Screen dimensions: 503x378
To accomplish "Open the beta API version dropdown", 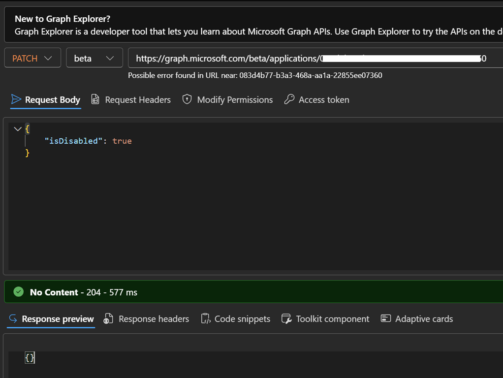I will 94,58.
